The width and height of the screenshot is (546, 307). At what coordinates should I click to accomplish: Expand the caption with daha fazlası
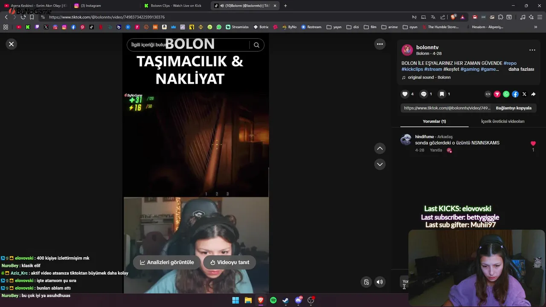coord(521,69)
